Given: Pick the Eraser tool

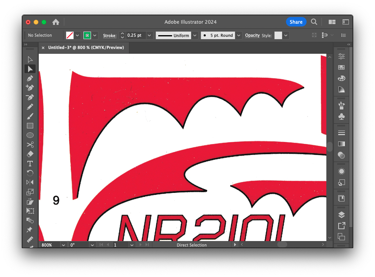Looking at the screenshot, I should pos(30,154).
